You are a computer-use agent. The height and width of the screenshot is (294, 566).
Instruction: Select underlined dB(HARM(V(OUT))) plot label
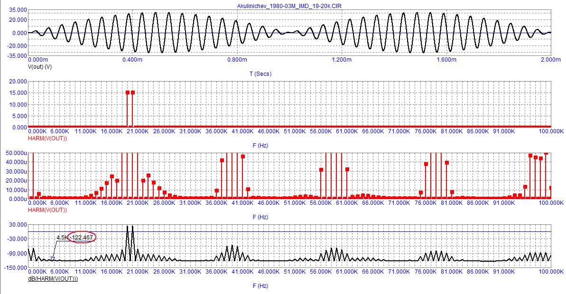point(53,279)
